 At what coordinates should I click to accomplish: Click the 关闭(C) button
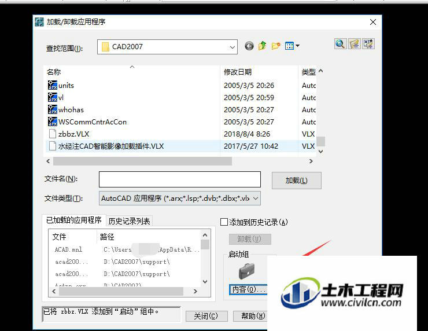[206, 317]
